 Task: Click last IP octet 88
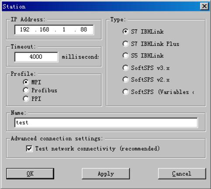click(x=84, y=30)
